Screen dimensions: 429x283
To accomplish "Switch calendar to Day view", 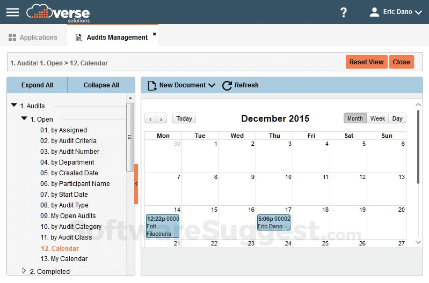I will pyautogui.click(x=397, y=118).
